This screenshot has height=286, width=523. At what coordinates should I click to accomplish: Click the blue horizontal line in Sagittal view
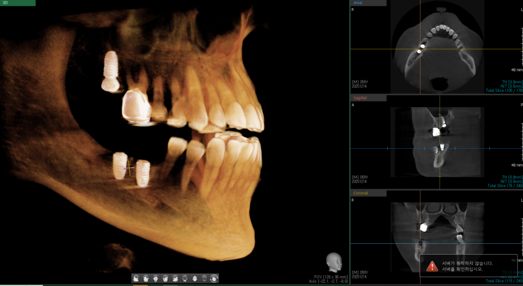coord(368,148)
